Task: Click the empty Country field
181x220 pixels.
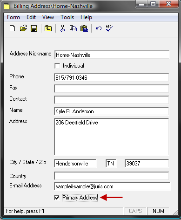Action: pyautogui.click(x=112, y=176)
